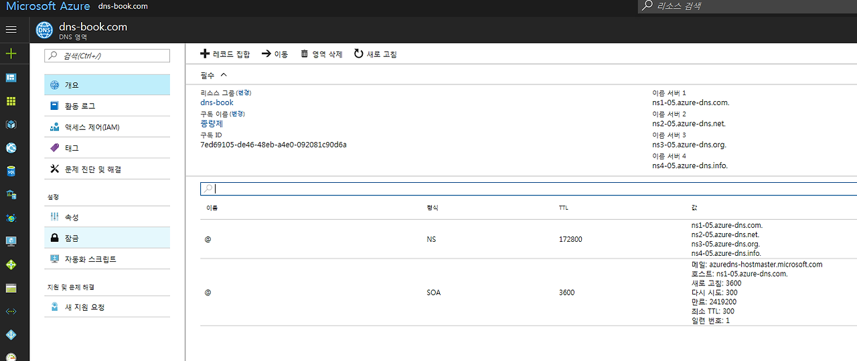857x361 pixels.
Task: Click 레코드 집합 add record set button
Action: pyautogui.click(x=225, y=54)
